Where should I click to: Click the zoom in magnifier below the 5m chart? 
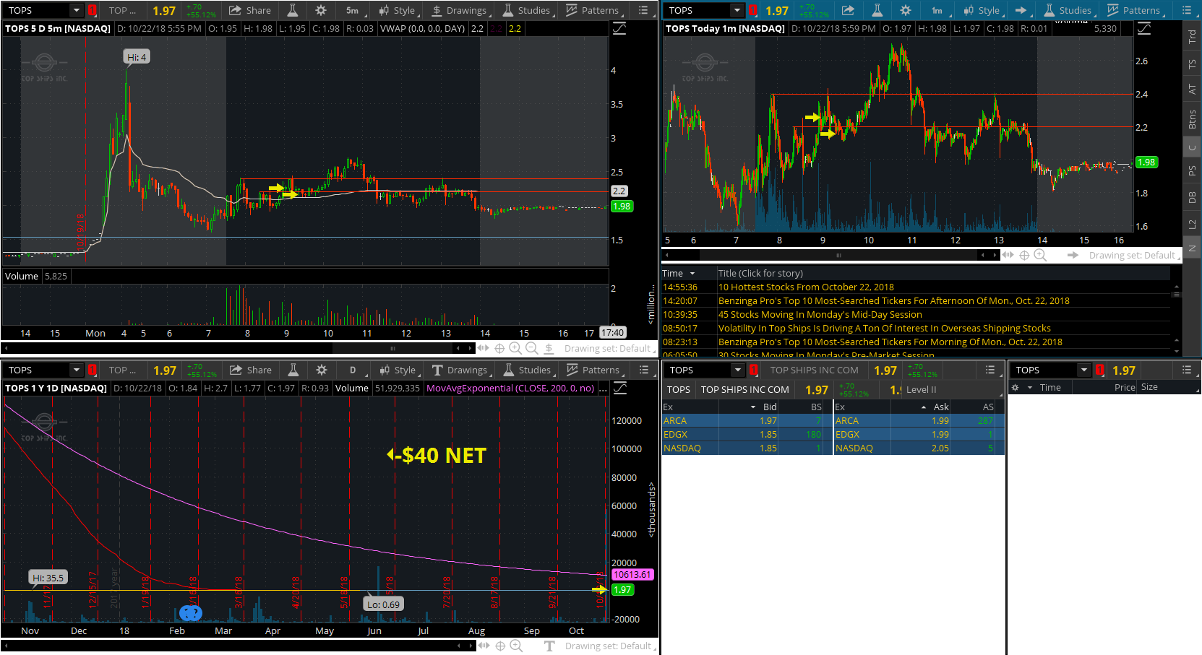click(515, 348)
